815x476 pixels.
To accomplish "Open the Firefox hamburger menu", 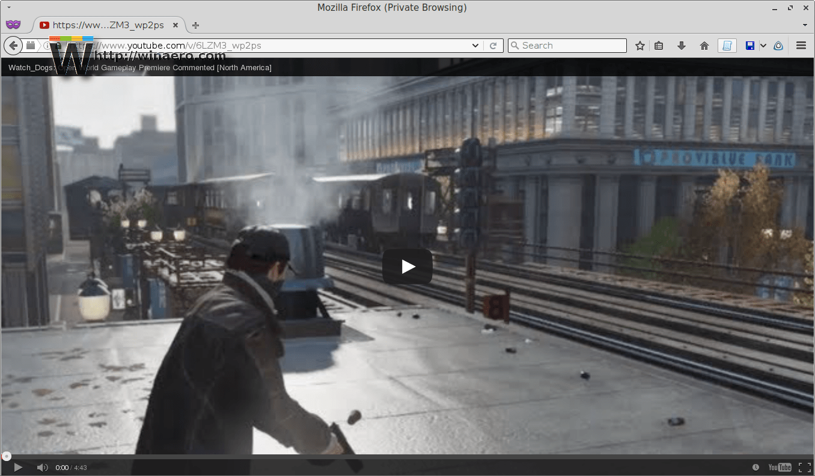I will [x=801, y=45].
